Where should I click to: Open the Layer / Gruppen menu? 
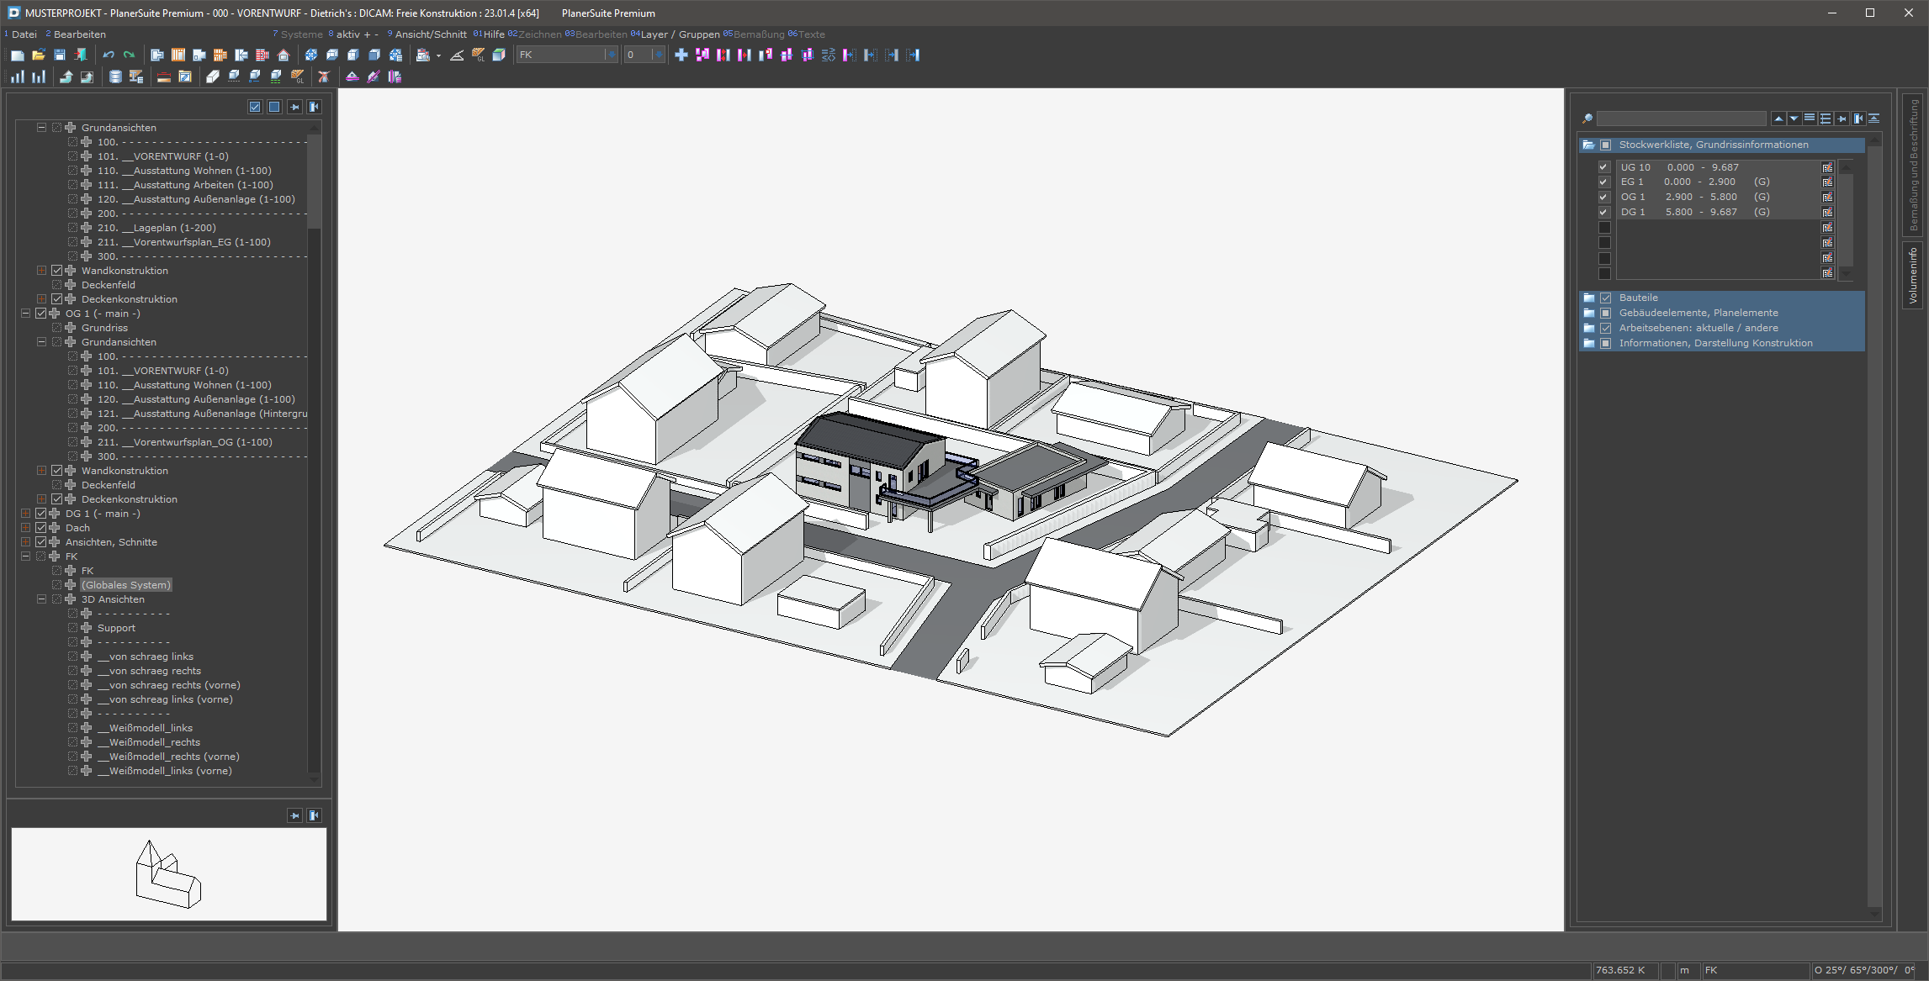(x=680, y=34)
